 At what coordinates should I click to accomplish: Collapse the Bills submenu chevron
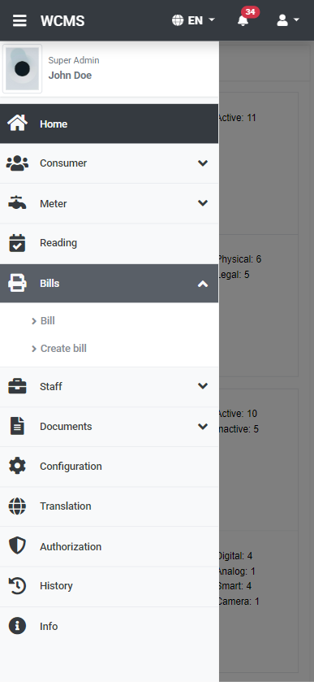coord(203,284)
